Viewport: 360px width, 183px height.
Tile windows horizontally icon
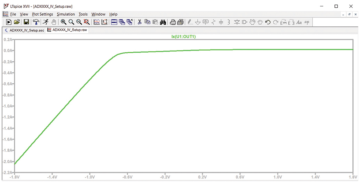click(114, 22)
